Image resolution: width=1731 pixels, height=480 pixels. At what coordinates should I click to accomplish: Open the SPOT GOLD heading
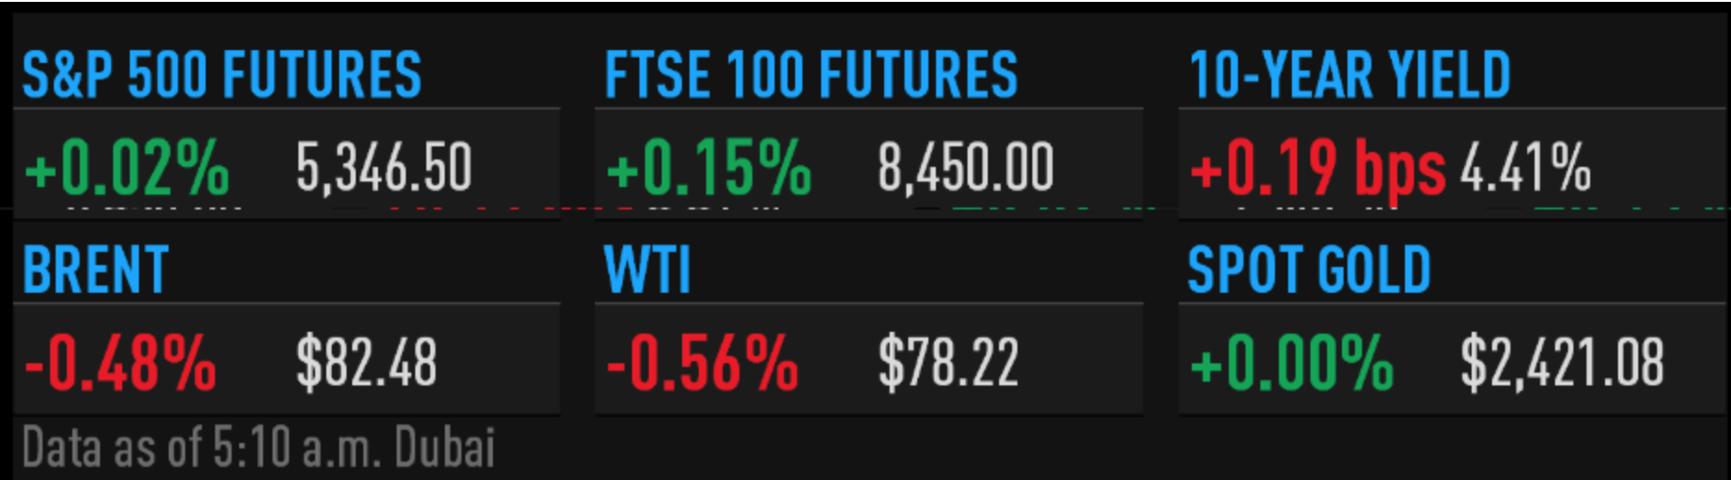point(1309,270)
